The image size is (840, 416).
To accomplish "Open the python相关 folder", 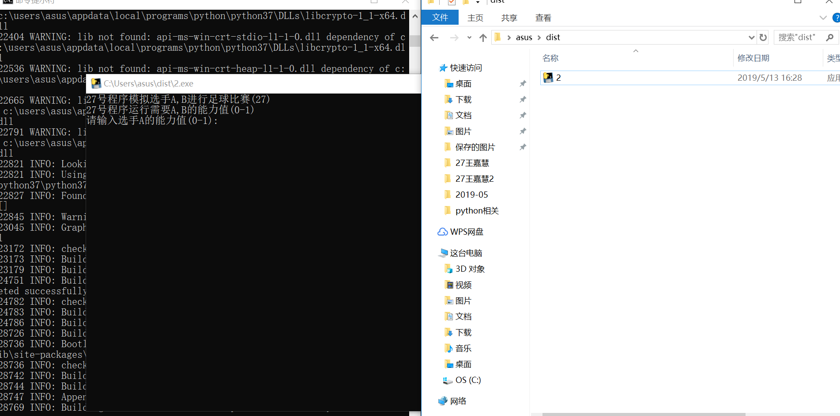I will [x=477, y=211].
